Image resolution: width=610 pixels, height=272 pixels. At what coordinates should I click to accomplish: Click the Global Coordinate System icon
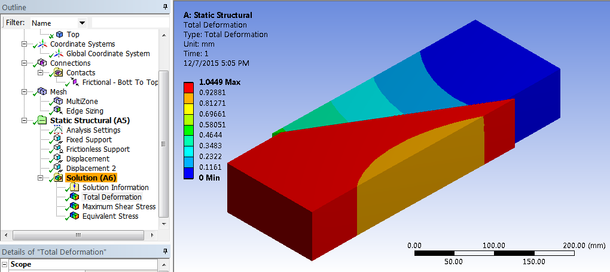pos(59,53)
